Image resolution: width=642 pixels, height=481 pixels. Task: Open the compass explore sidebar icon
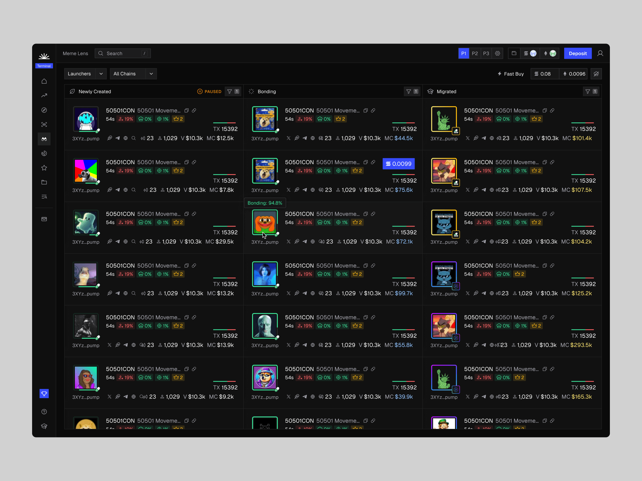[44, 110]
